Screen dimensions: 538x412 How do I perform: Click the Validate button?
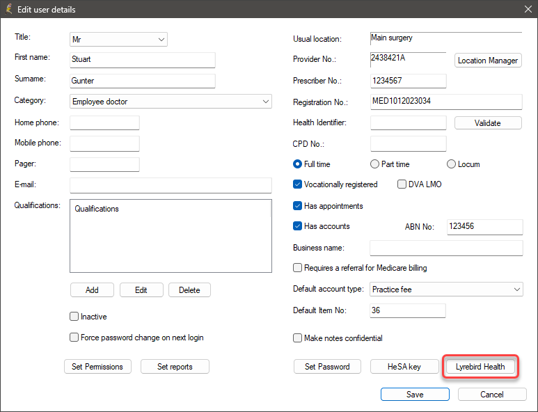coord(488,123)
